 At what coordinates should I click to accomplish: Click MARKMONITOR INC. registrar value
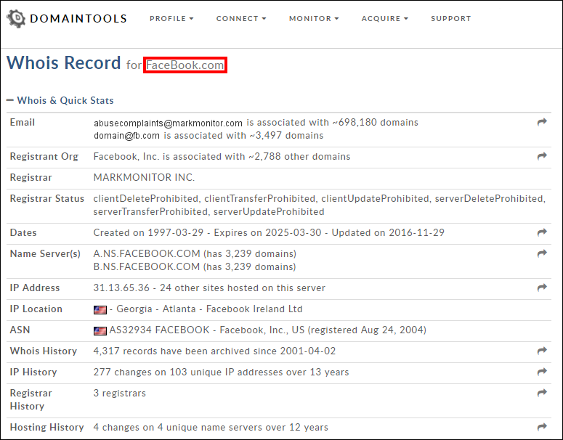point(144,177)
